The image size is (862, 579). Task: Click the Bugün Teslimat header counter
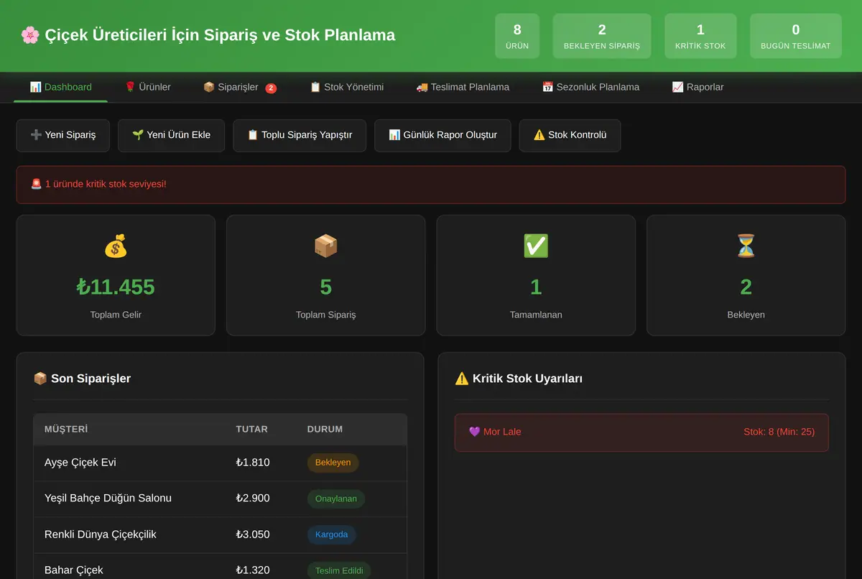pos(796,36)
